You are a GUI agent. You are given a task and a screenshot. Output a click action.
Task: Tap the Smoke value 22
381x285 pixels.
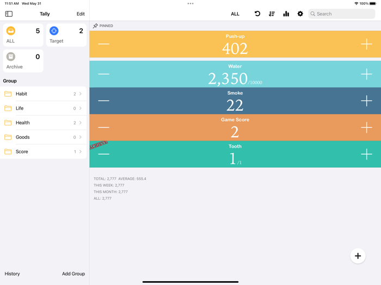[235, 105]
